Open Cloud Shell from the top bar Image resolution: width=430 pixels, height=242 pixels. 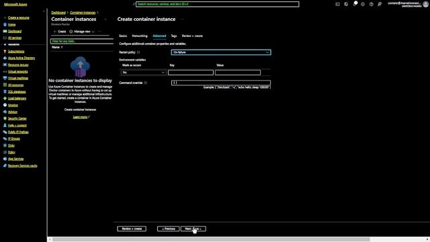click(337, 4)
